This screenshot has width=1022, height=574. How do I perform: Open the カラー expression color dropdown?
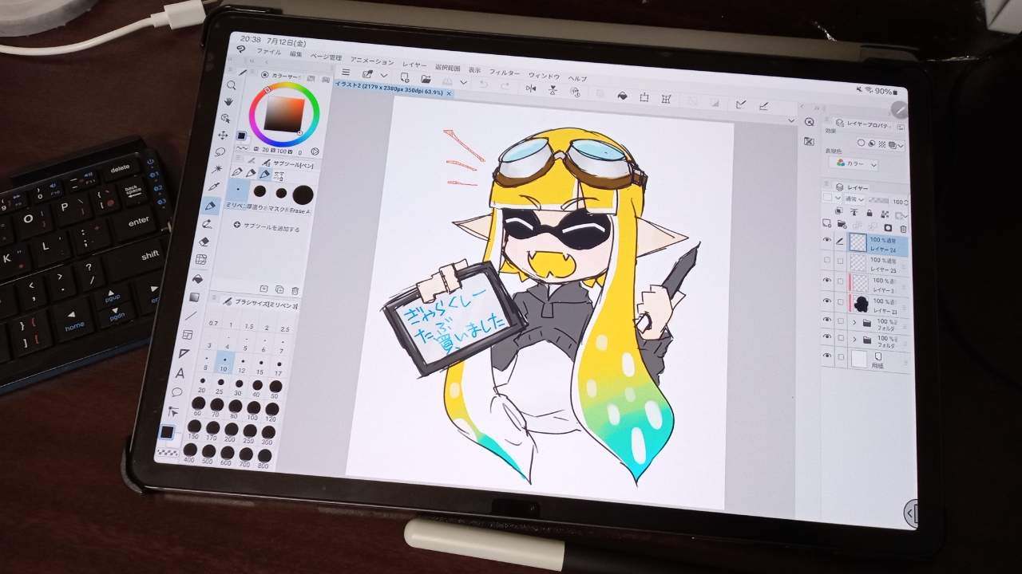[x=854, y=163]
